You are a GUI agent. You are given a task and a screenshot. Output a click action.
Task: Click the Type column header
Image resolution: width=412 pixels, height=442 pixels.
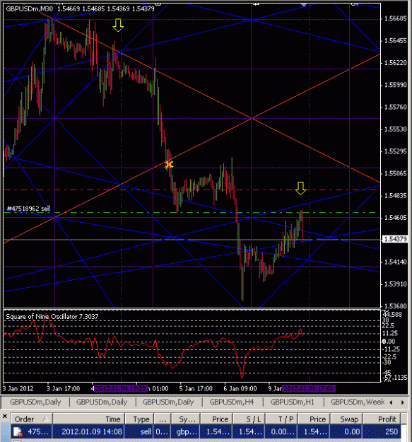(139, 419)
